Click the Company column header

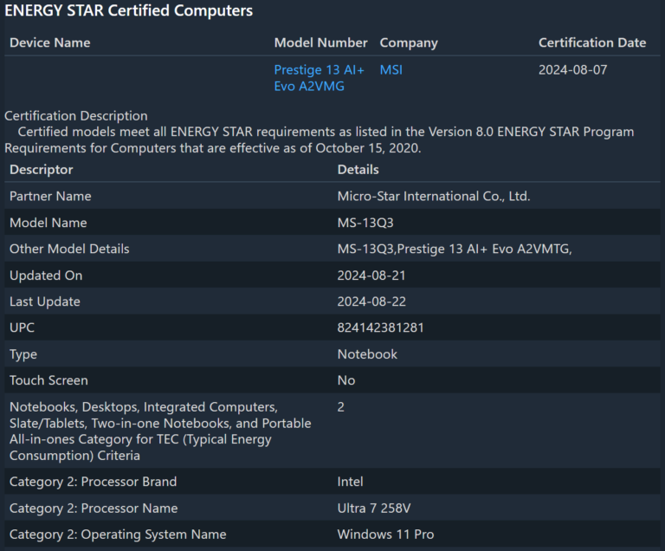409,42
